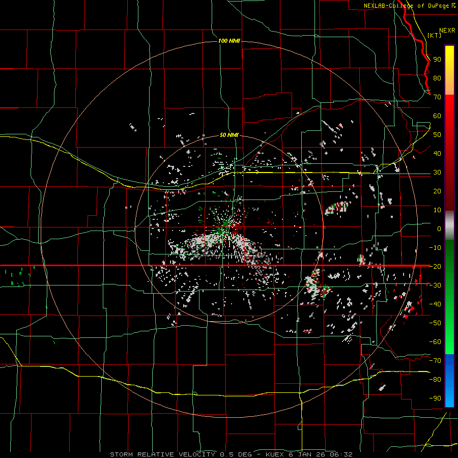Select the -30 value on the velocity scale
This screenshot has width=458, height=458.
point(435,285)
